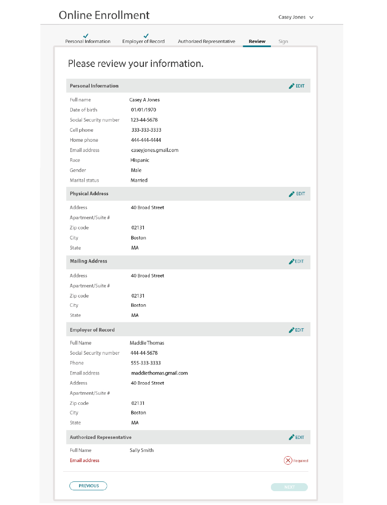Click the Personal Information checkmark
The width and height of the screenshot is (387, 505).
pos(86,36)
